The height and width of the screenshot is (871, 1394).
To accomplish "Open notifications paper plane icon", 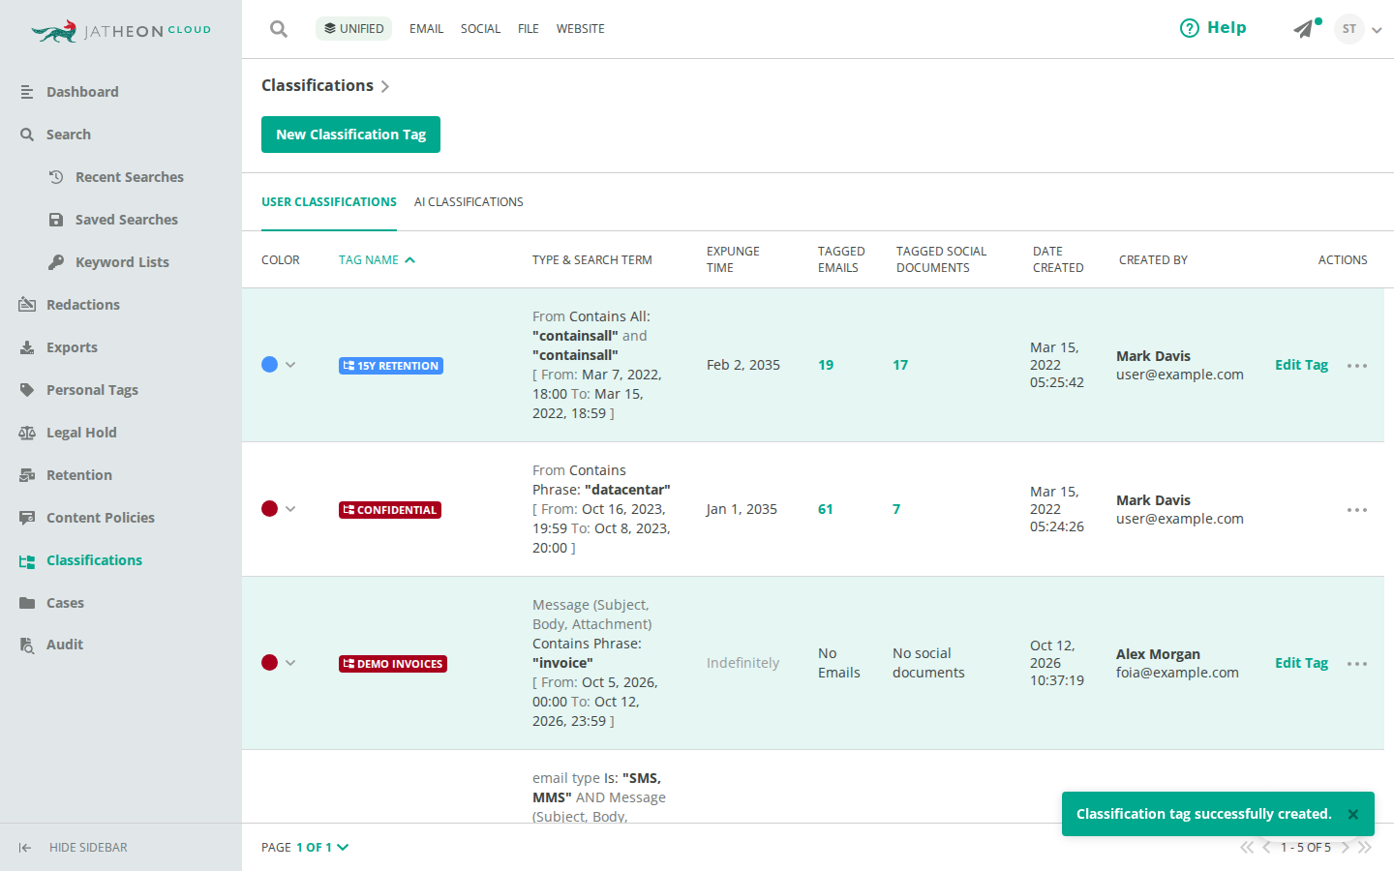I will [x=1303, y=29].
